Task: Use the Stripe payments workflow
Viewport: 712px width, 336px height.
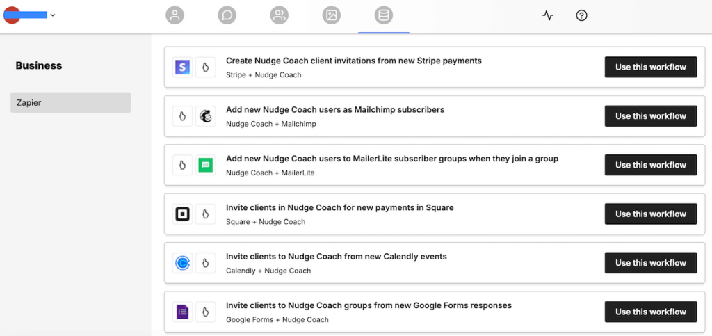Action: [x=650, y=67]
